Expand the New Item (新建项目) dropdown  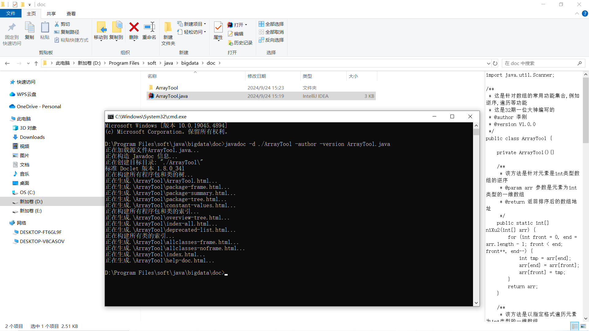coord(205,24)
